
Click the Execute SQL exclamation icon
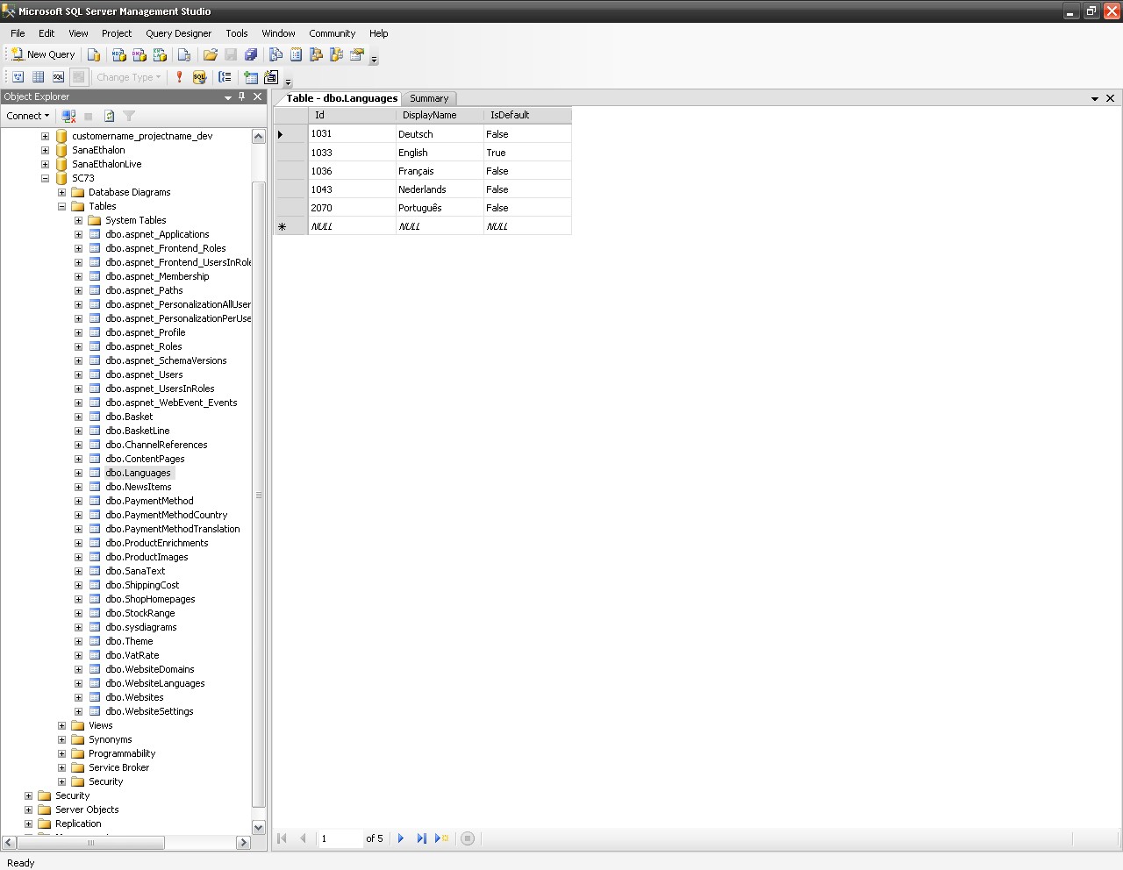[179, 77]
